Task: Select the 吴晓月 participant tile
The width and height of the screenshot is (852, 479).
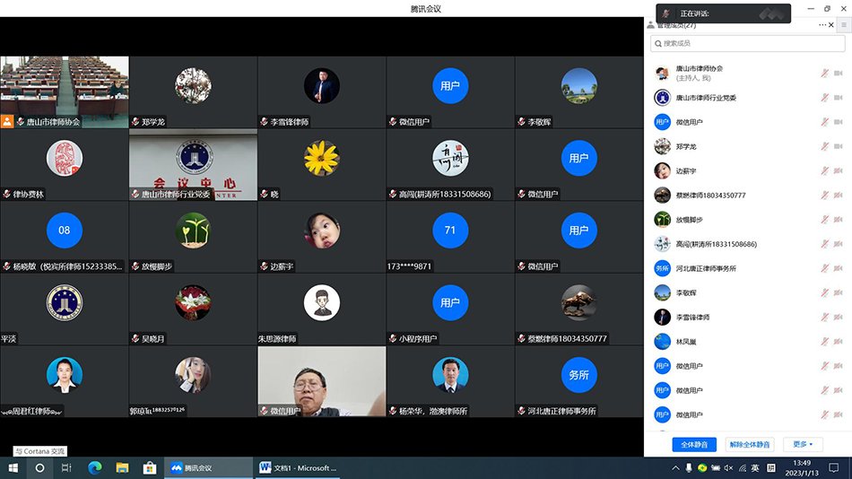Action: point(193,309)
